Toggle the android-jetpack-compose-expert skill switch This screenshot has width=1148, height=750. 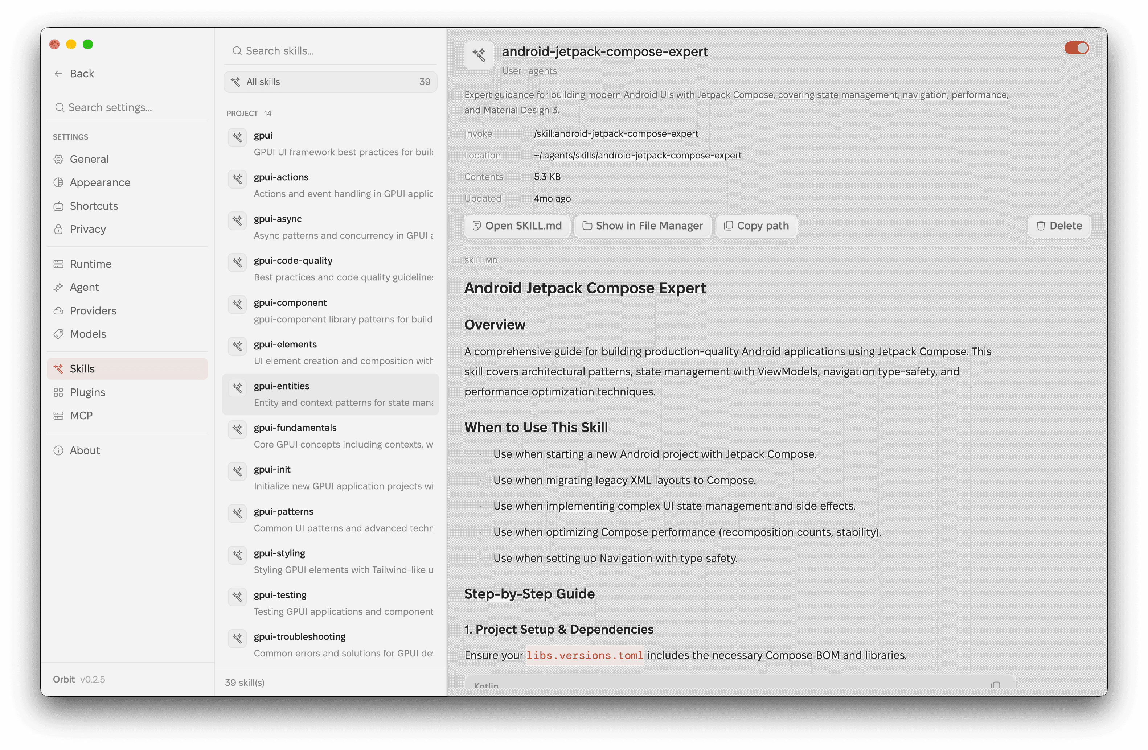tap(1076, 48)
